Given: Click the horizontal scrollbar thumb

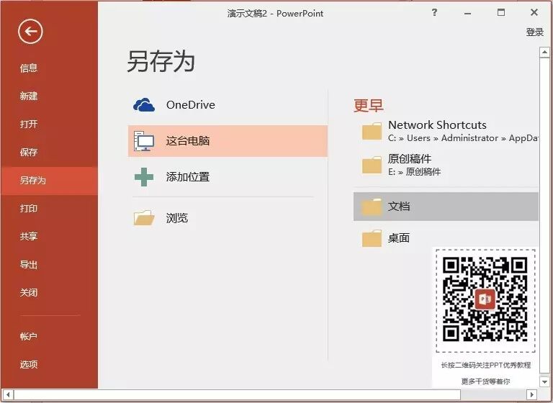Looking at the screenshot, I should tap(237, 394).
